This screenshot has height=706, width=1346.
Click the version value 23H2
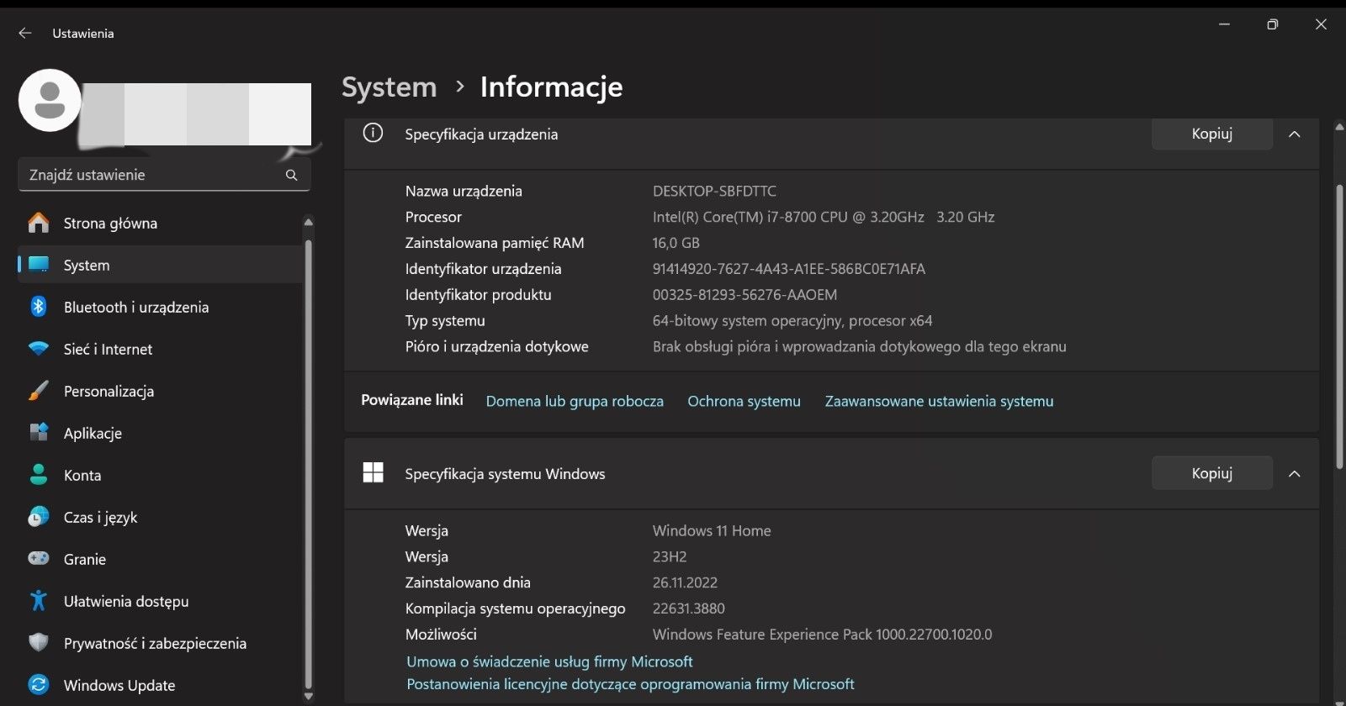pos(670,557)
